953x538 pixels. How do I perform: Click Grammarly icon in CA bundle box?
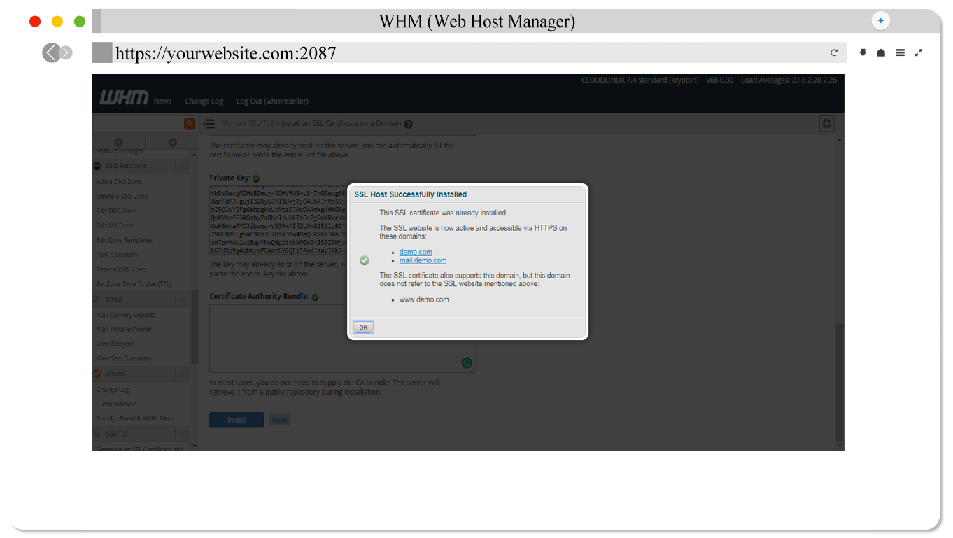pyautogui.click(x=467, y=363)
